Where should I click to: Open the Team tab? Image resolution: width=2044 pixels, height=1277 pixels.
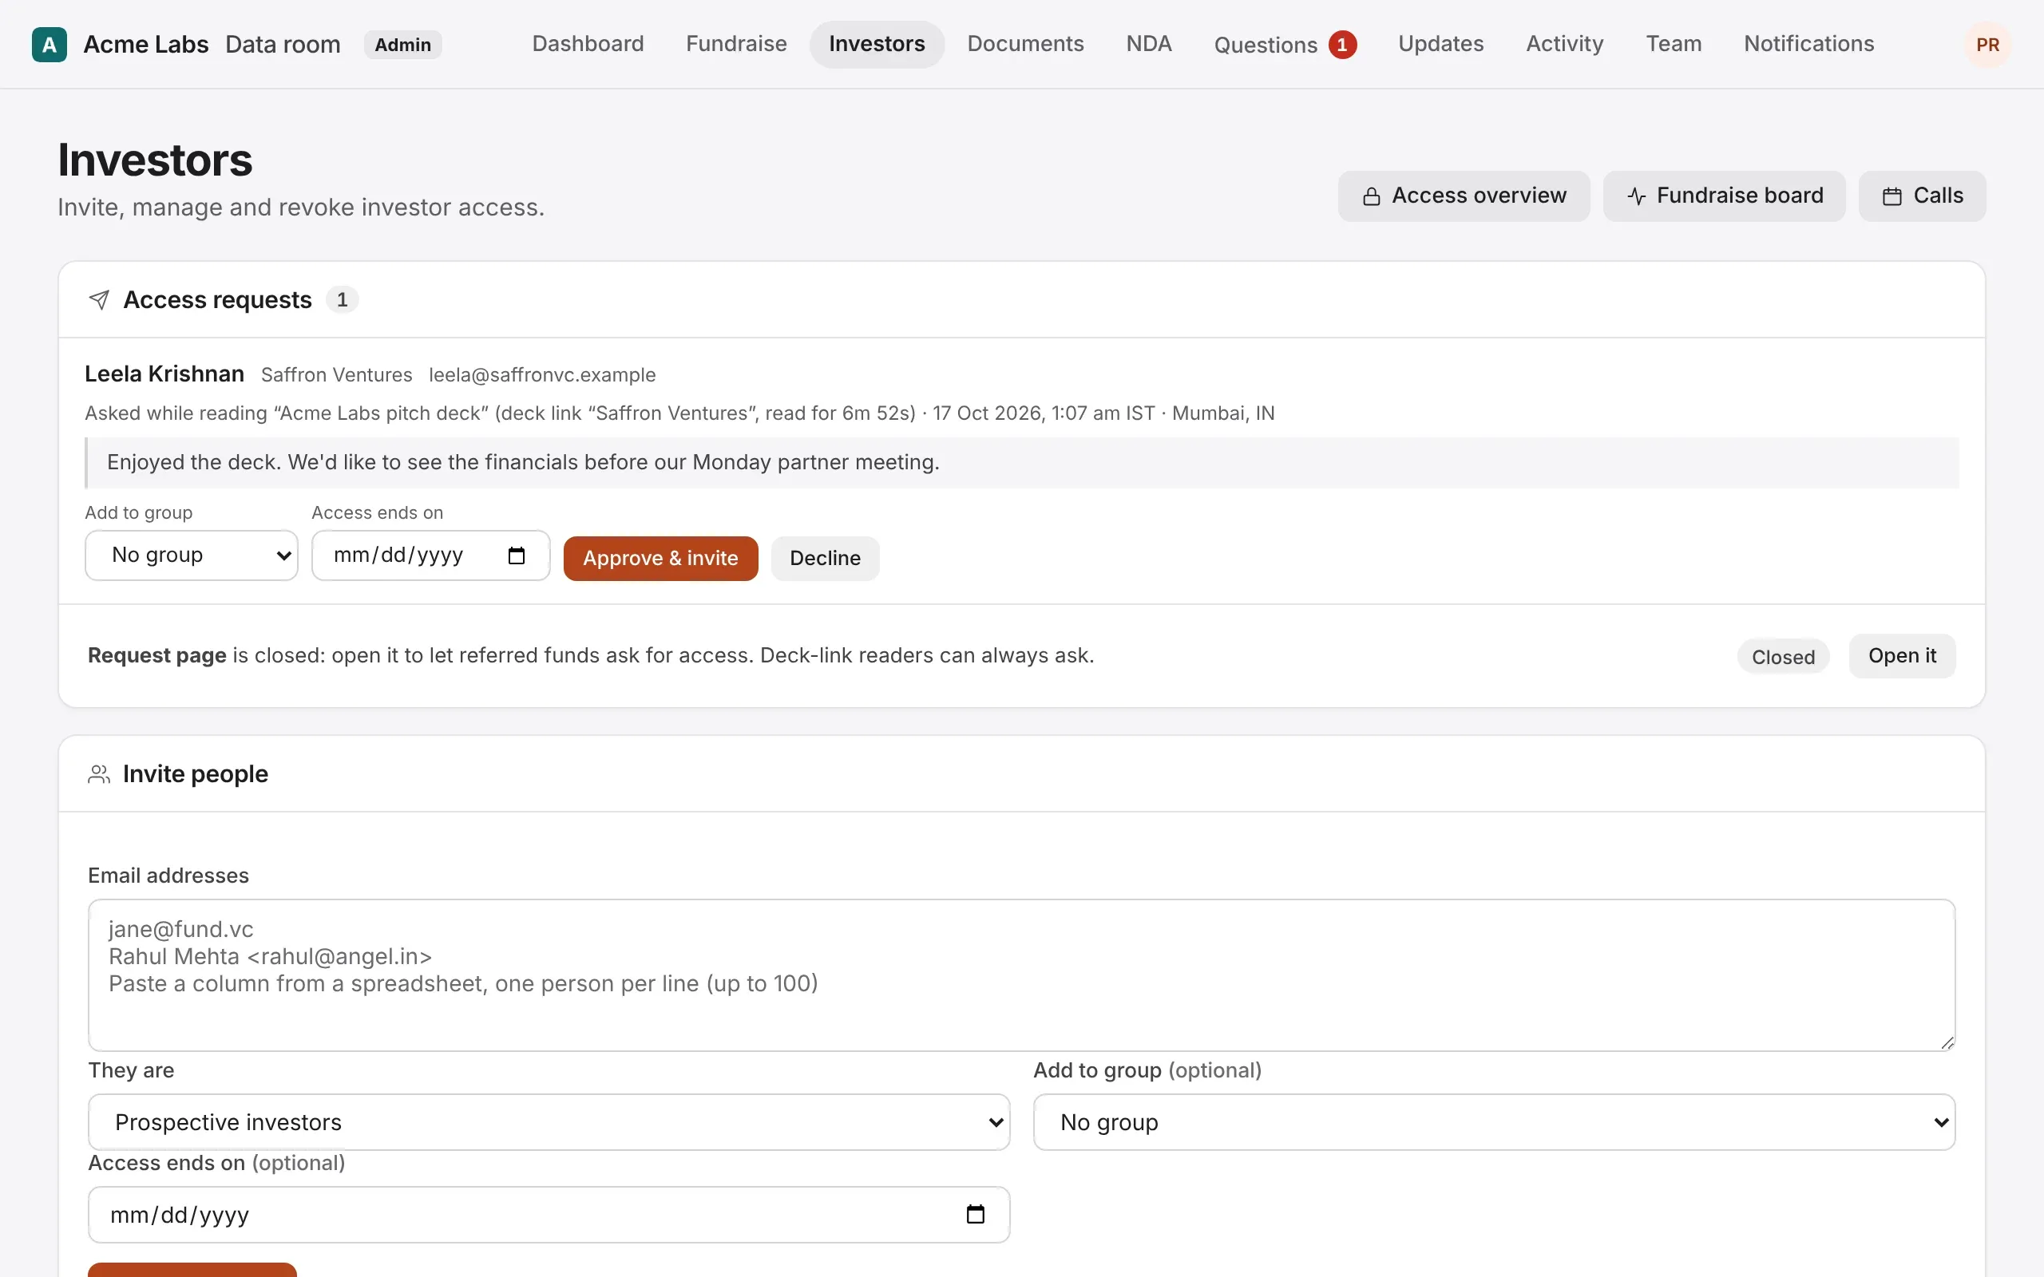point(1674,44)
